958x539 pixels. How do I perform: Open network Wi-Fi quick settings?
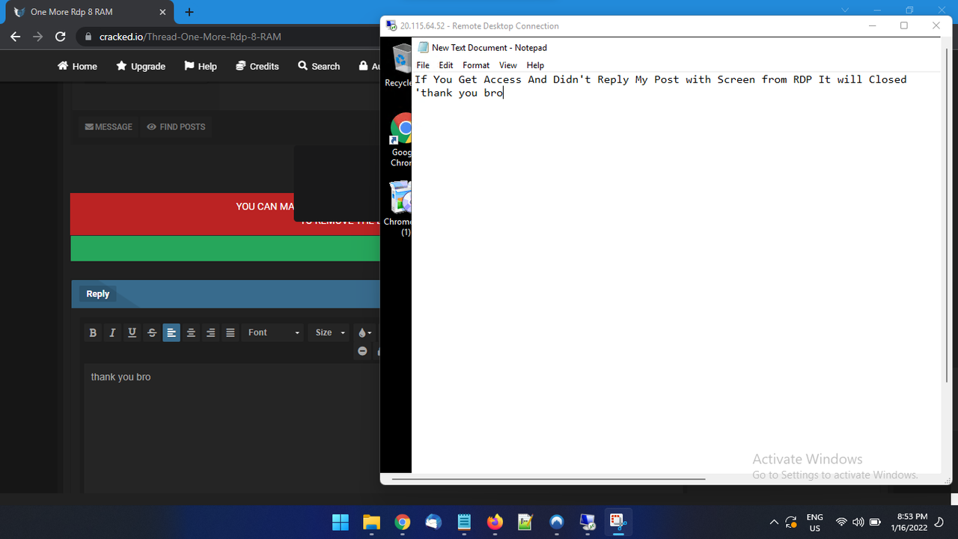[841, 522]
